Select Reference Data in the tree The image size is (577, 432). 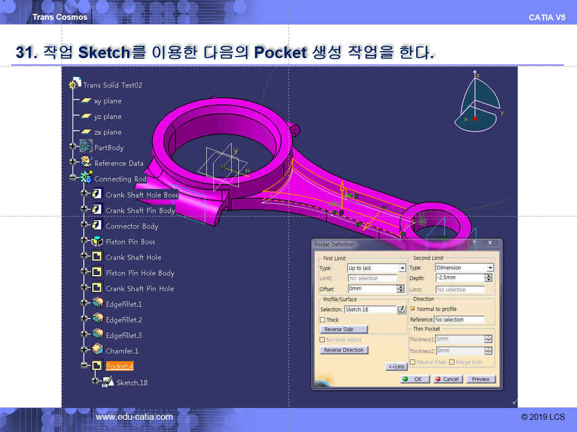(x=119, y=163)
